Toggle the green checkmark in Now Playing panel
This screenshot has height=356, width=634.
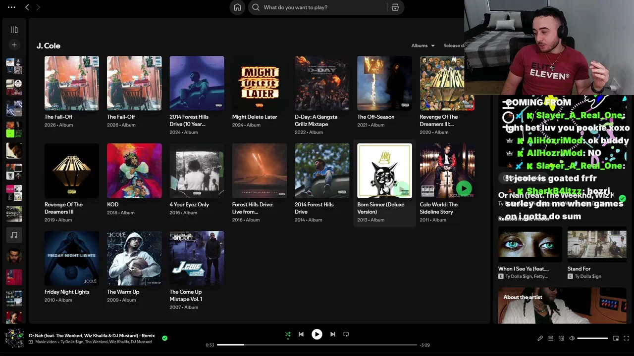tap(622, 198)
